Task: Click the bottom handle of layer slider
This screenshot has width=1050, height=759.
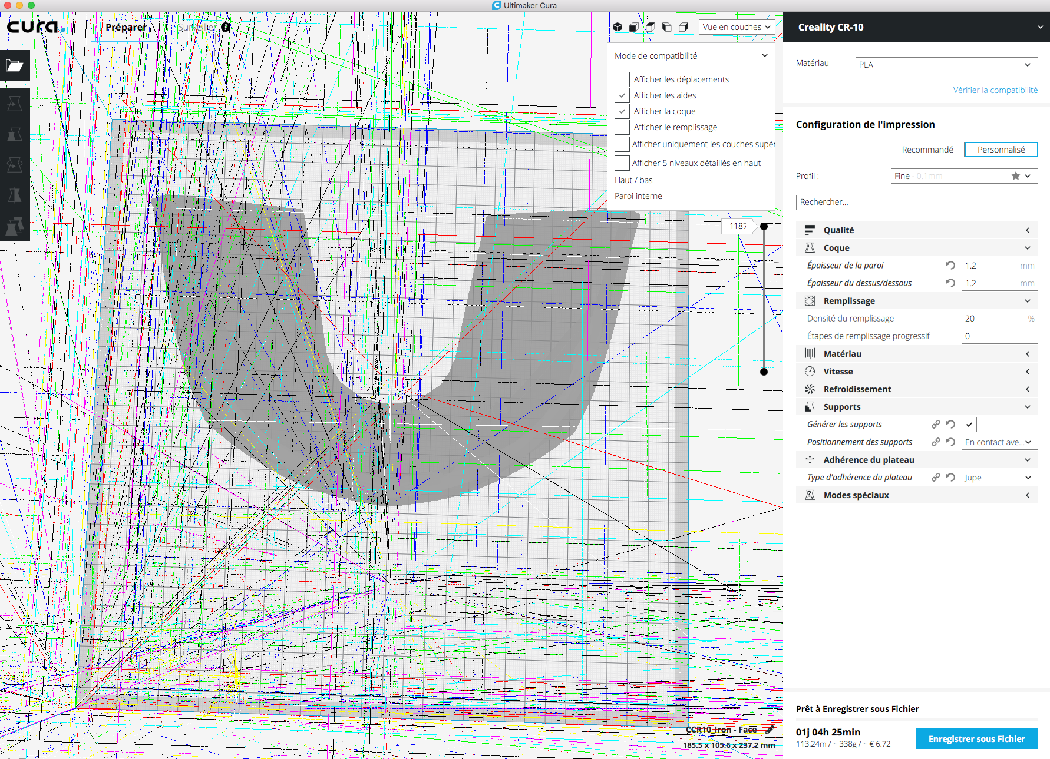Action: [764, 372]
